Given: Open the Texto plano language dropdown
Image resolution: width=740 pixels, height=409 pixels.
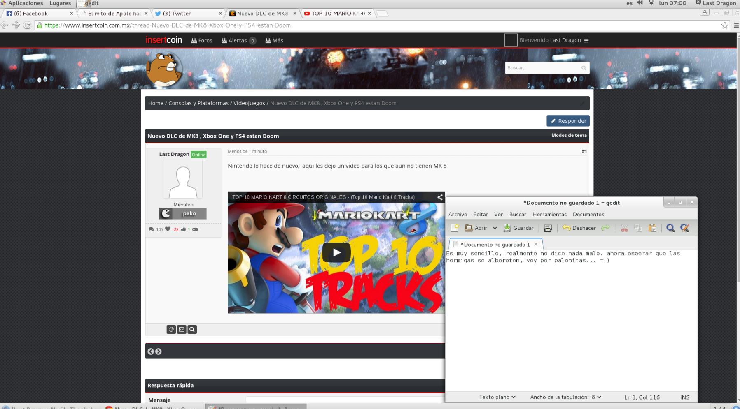Looking at the screenshot, I should (x=497, y=397).
